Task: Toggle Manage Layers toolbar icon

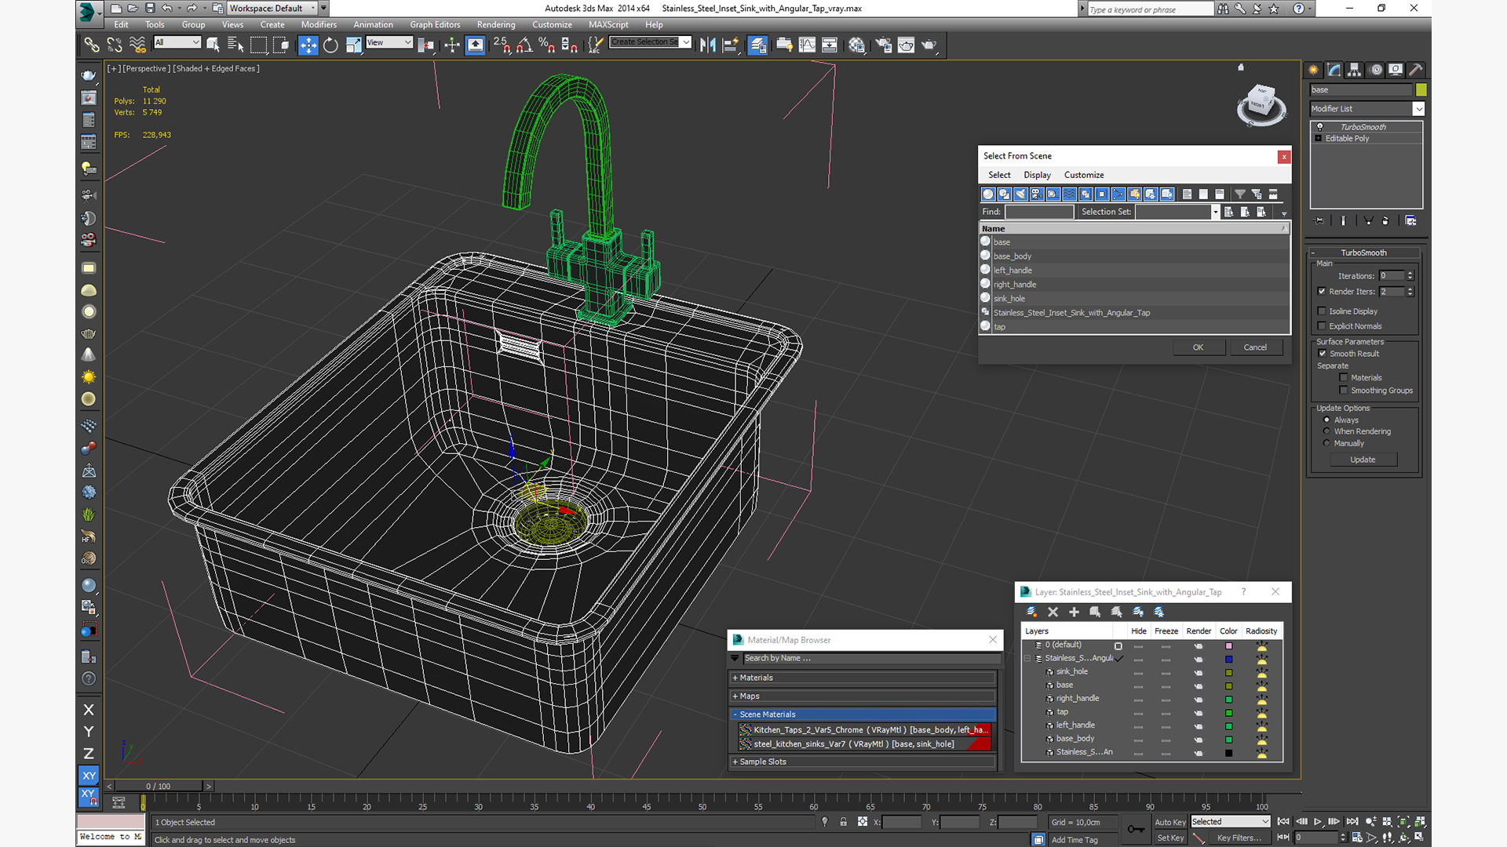Action: coord(757,45)
